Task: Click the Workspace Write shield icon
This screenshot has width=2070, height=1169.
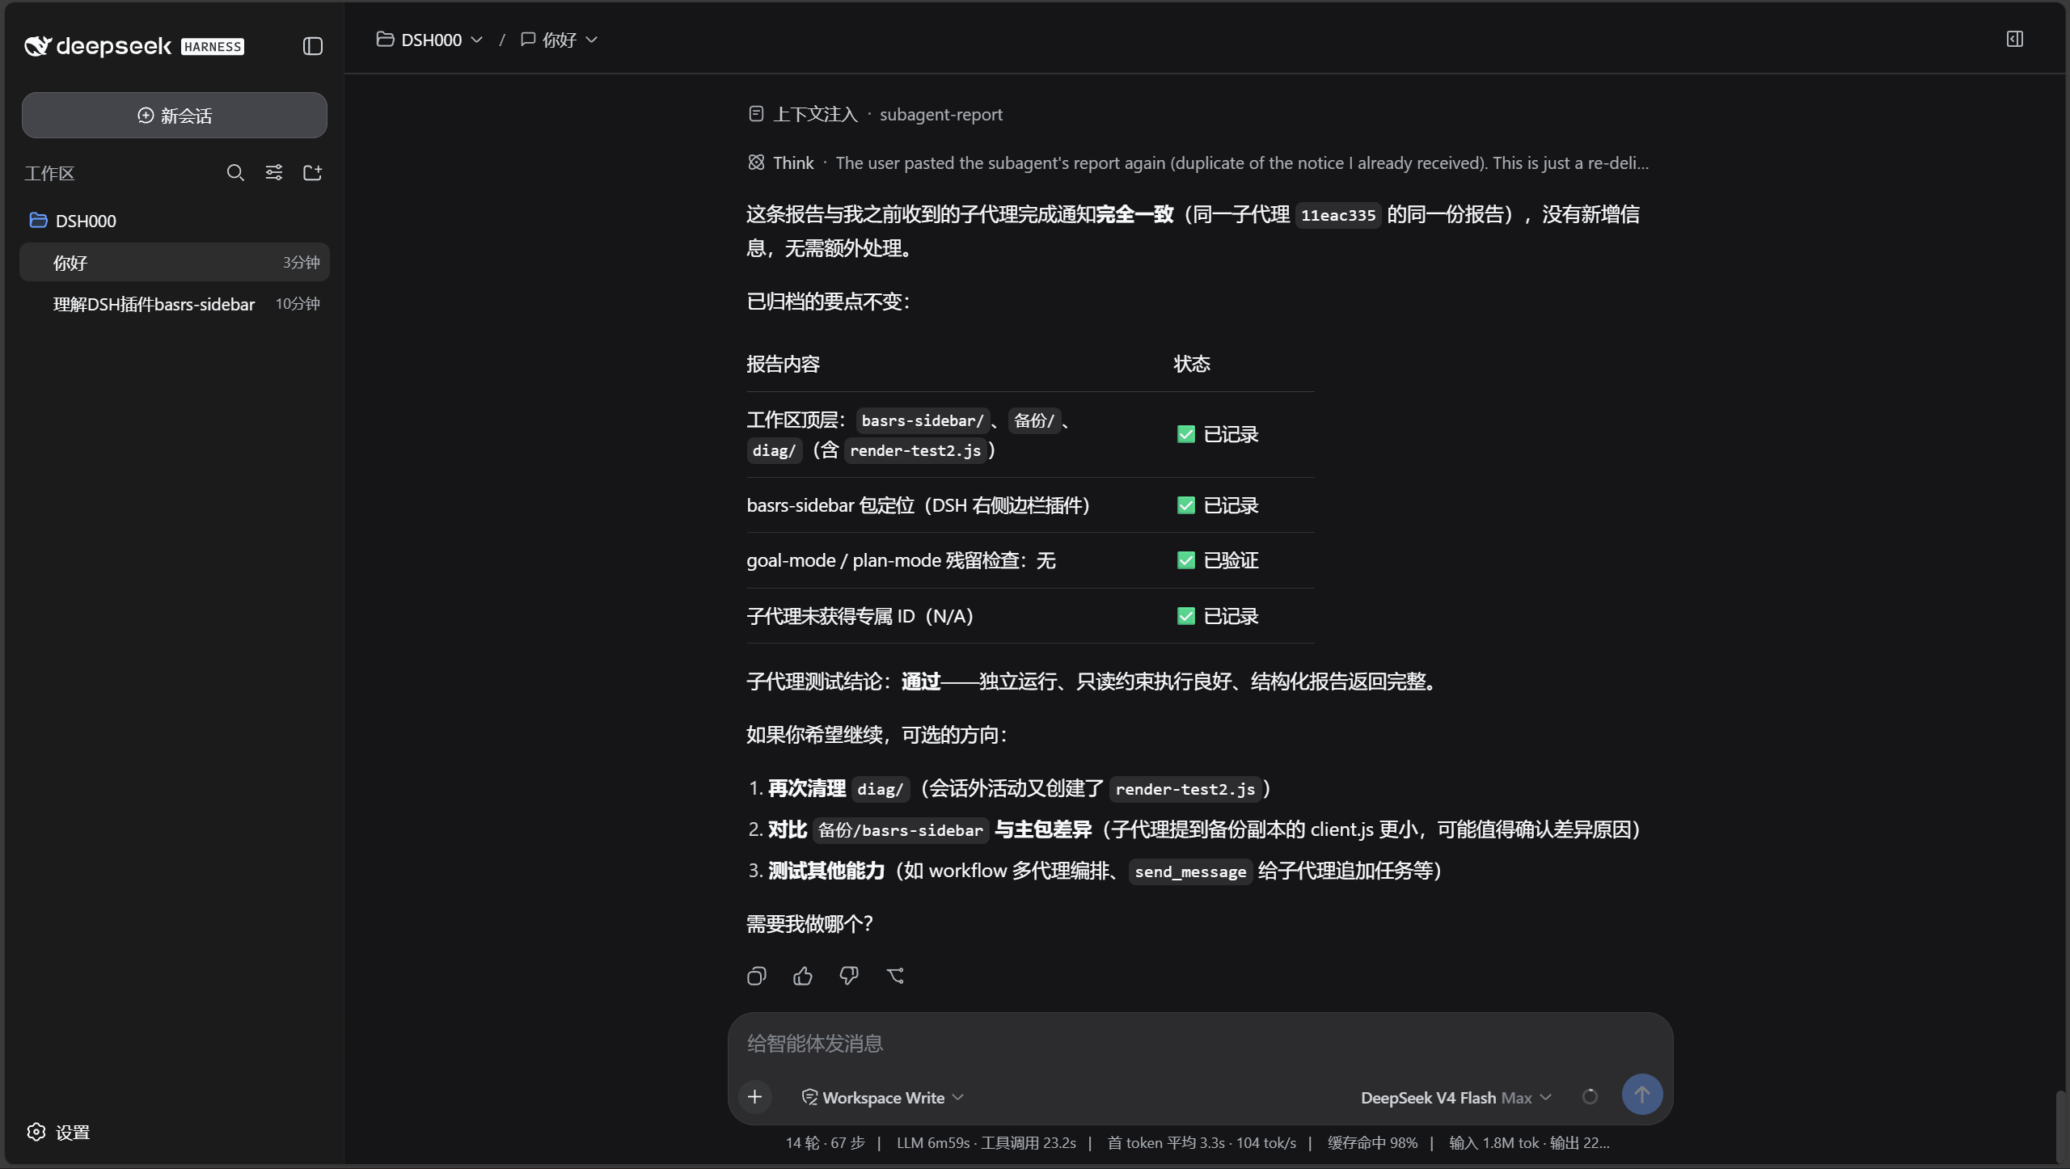Action: coord(809,1097)
